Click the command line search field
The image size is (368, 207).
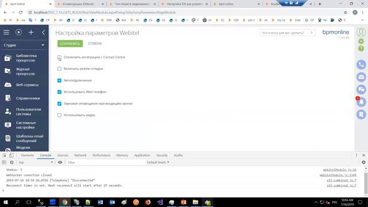coord(287,33)
